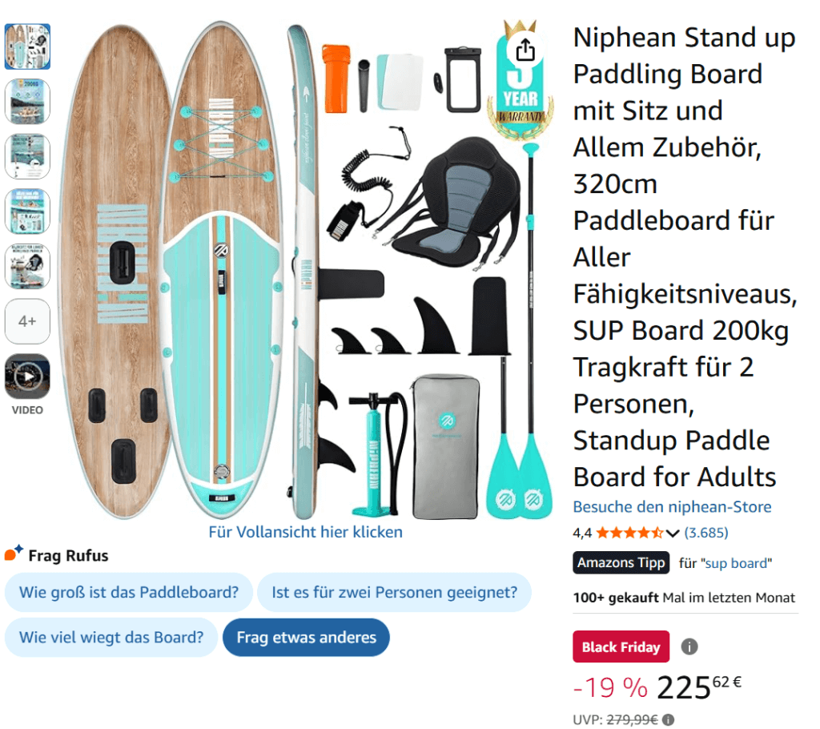Click the UVP info icon
The image size is (820, 729).
(x=668, y=719)
